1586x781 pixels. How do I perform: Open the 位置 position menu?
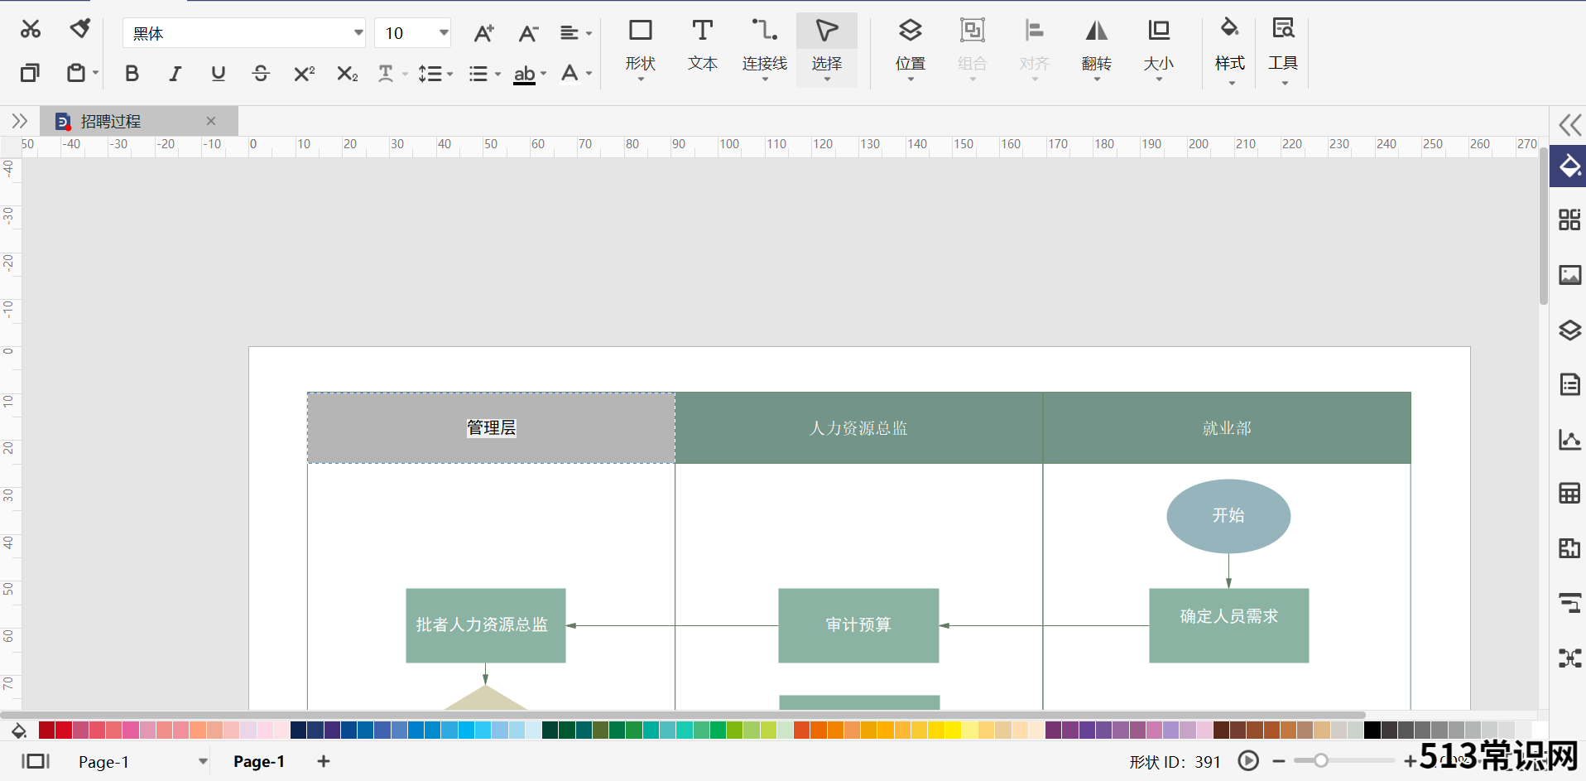point(910,49)
